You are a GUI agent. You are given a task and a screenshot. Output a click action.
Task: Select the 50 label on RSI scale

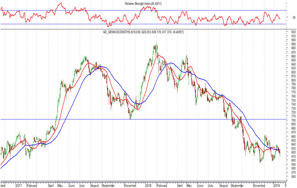coord(294,18)
